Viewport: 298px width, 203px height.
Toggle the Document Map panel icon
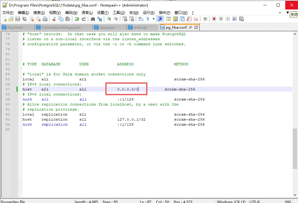(175, 19)
